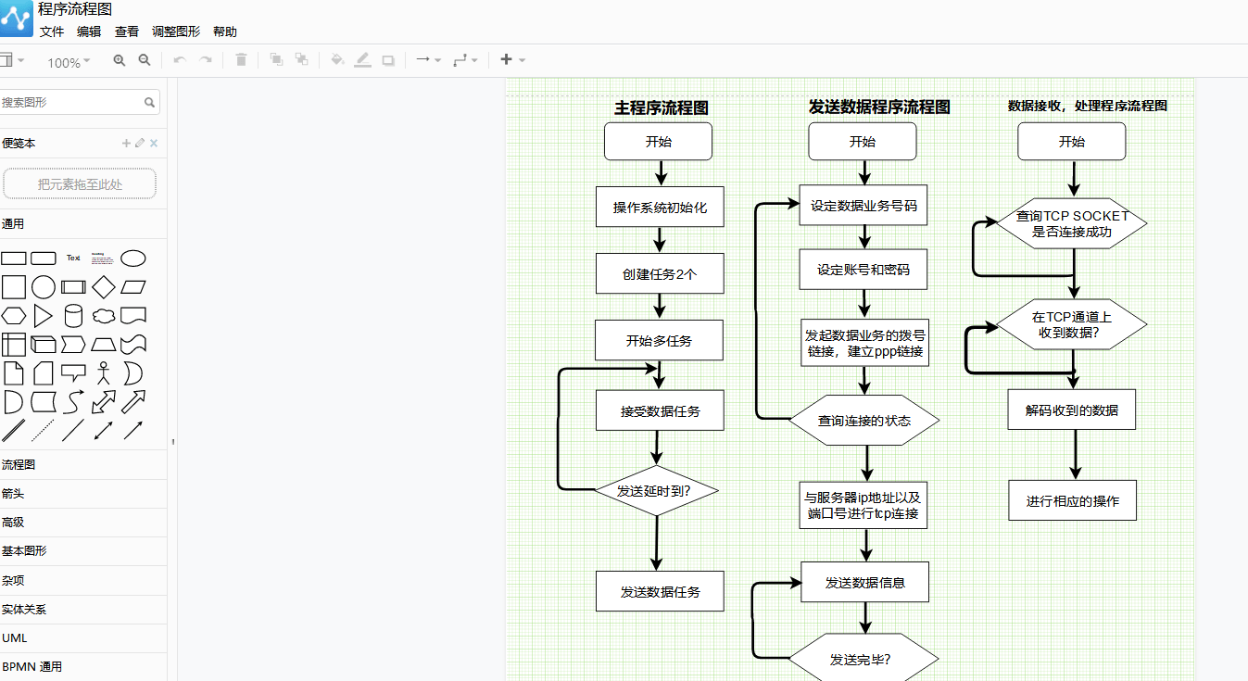The height and width of the screenshot is (681, 1248).
Task: Click the 把元素拖至此处 drop area
Action: click(80, 184)
